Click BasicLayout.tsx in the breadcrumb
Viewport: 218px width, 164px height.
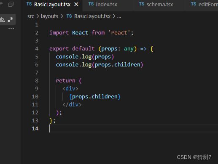click(92, 16)
